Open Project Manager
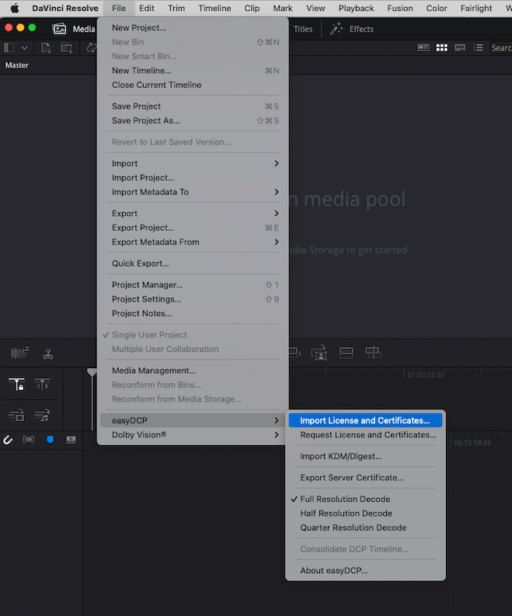 193,285
